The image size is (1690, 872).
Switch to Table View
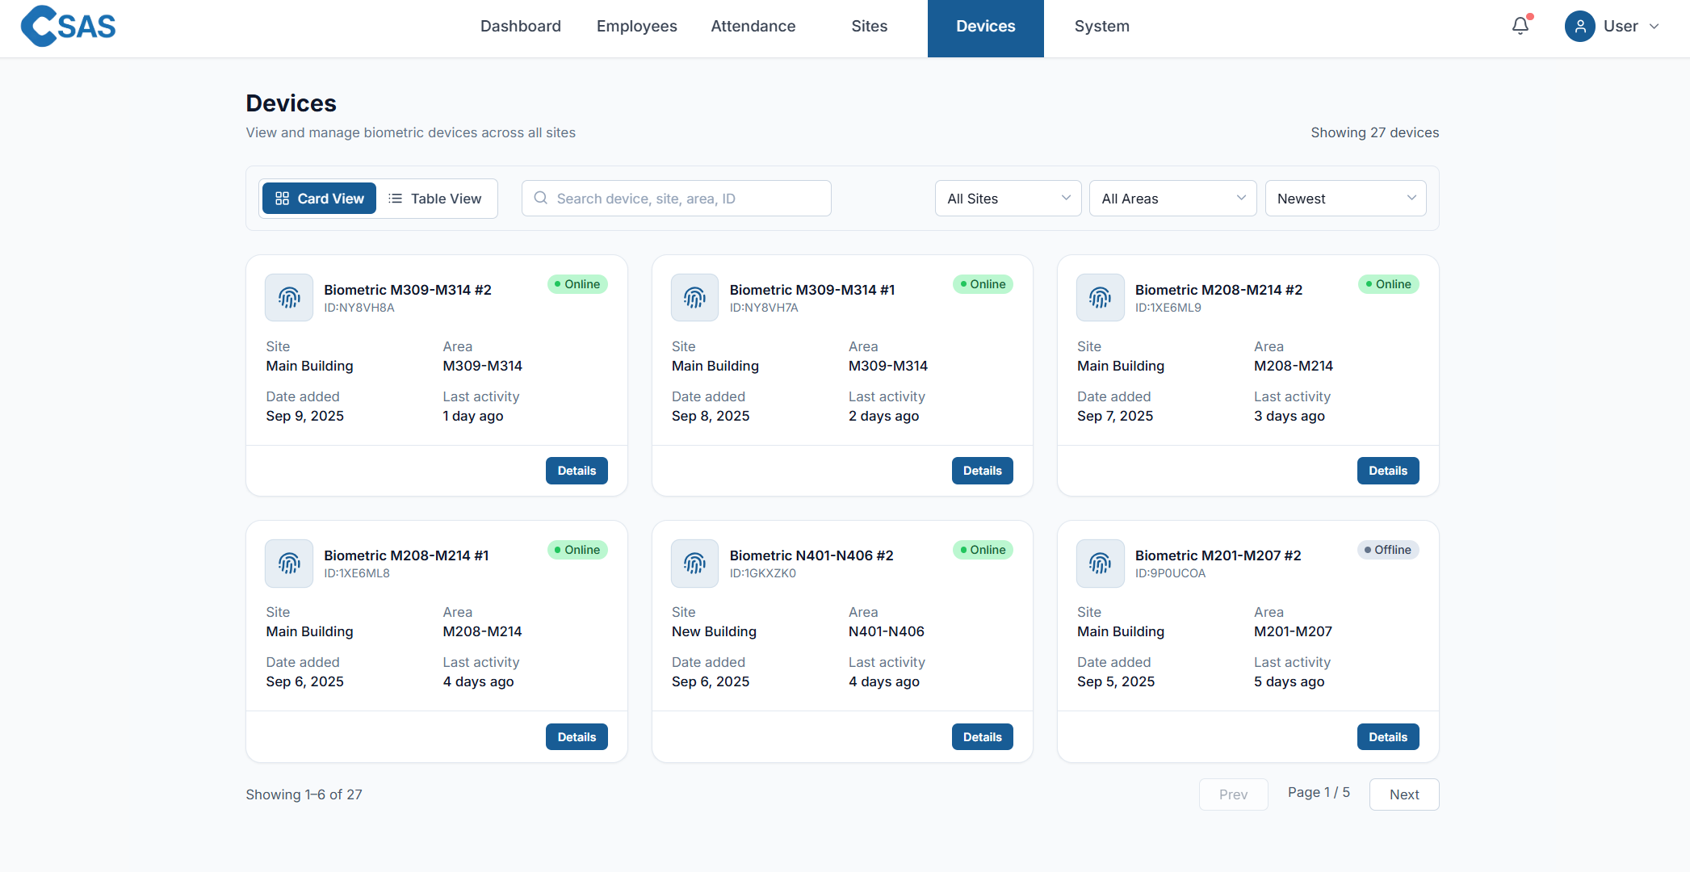[435, 199]
